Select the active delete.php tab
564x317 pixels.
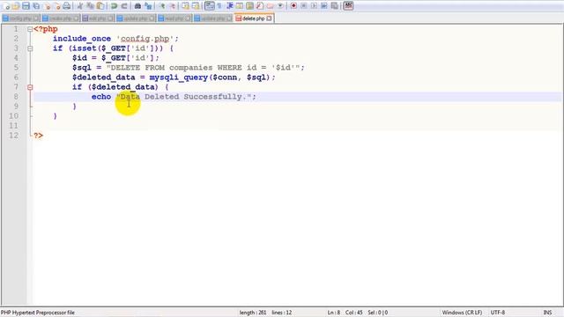tap(254, 18)
